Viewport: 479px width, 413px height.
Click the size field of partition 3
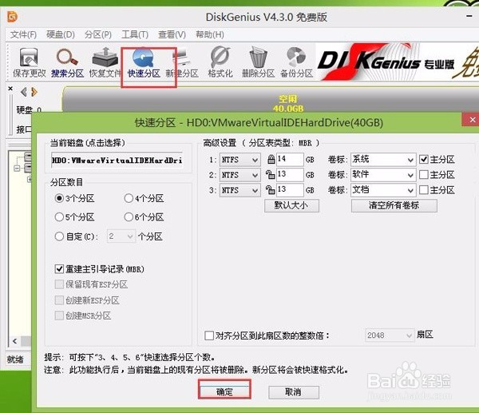(x=290, y=190)
